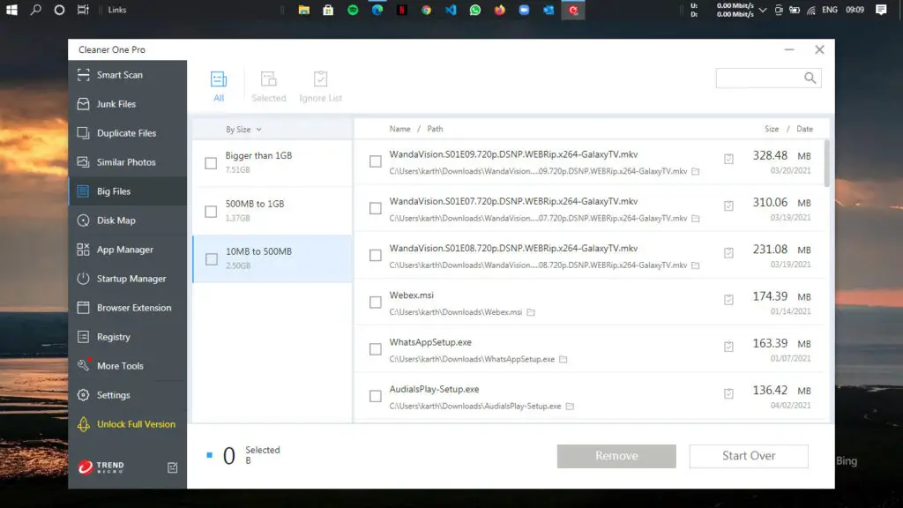Click Unlock Full Version
This screenshot has height=508, width=903.
127,424
